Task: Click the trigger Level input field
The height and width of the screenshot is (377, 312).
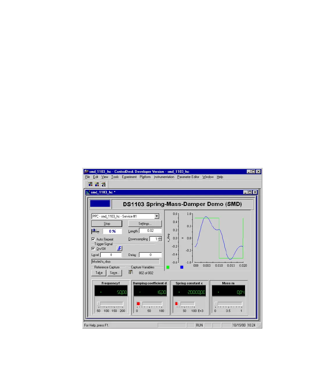Action: (x=111, y=255)
